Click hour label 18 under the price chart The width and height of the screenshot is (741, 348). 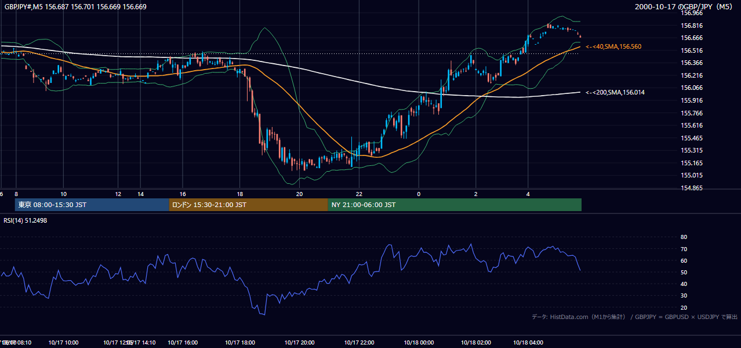239,194
